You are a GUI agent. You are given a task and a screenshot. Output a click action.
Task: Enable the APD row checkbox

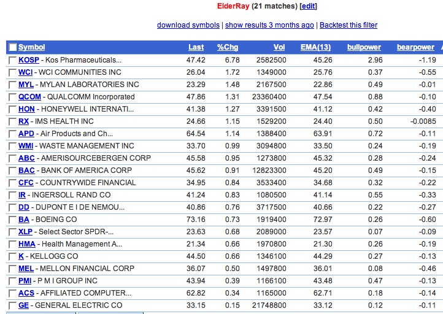click(12, 134)
